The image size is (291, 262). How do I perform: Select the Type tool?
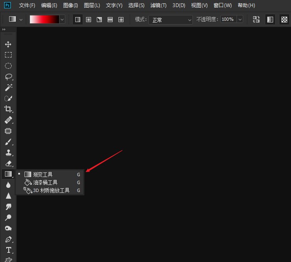point(9,250)
